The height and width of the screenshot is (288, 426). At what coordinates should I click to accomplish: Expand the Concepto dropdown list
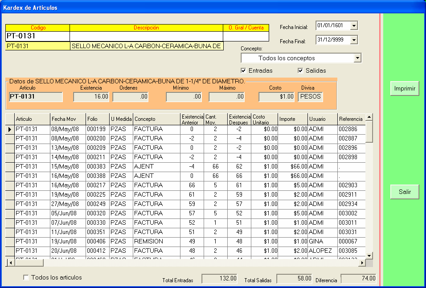(x=357, y=58)
